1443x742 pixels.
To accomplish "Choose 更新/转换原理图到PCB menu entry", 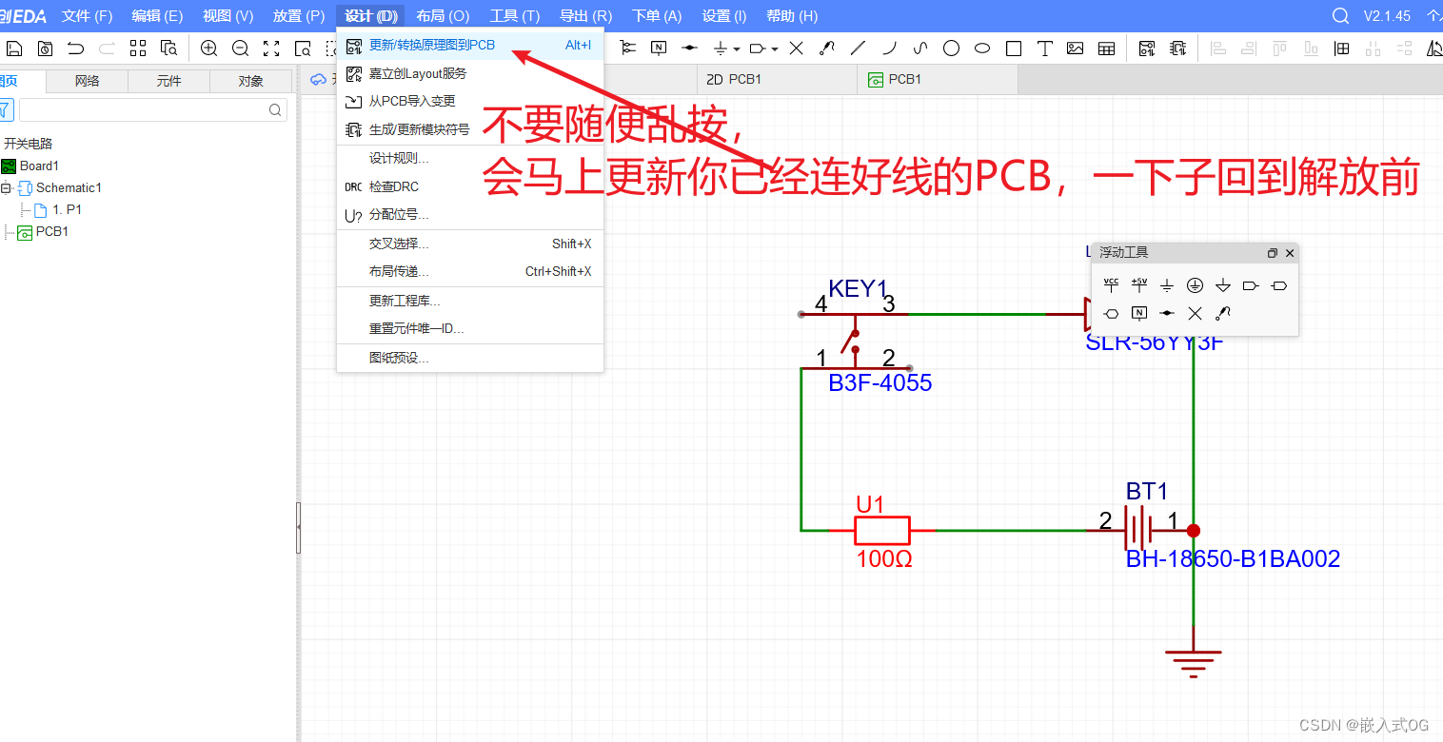I will coord(470,45).
